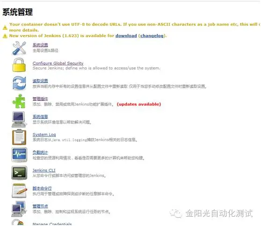Click the networked computers manage nodes icon

tap(19, 209)
